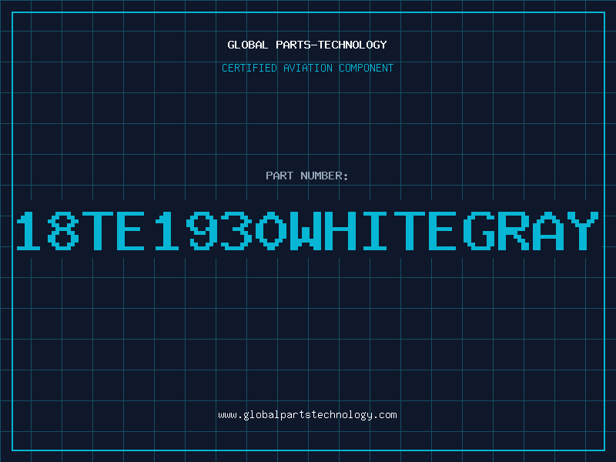Image resolution: width=616 pixels, height=462 pixels.
Task: Click the NUMBER: word in the label
Action: (x=324, y=176)
